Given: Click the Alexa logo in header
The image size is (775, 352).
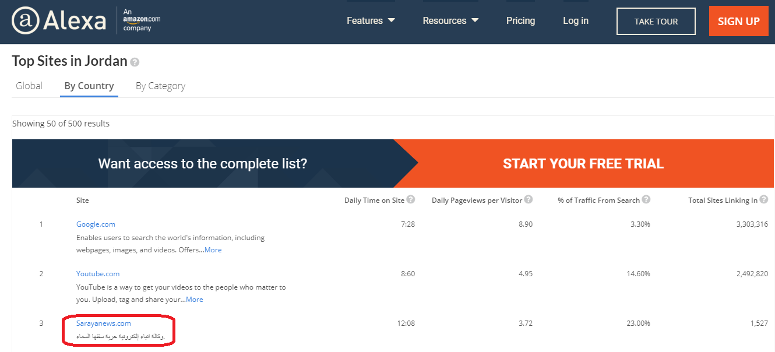Looking at the screenshot, I should 59,21.
